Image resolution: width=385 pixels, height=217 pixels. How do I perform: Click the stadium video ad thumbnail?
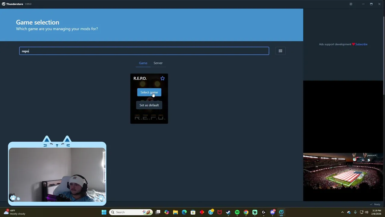pyautogui.click(x=343, y=171)
